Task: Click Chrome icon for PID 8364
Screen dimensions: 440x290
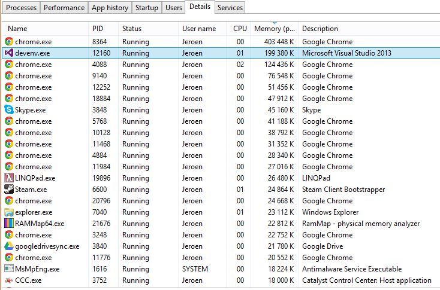Action: pyautogui.click(x=9, y=41)
